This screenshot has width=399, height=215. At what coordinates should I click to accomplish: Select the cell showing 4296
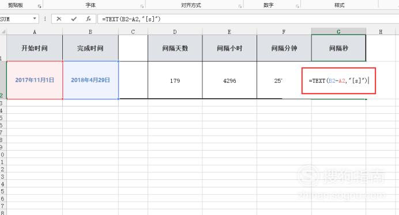click(x=229, y=80)
